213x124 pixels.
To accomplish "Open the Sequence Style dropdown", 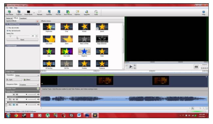I will point(29,85).
